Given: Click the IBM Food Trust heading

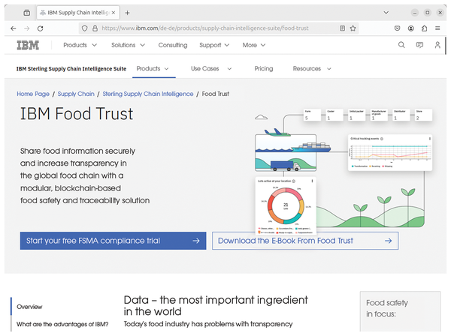Looking at the screenshot, I should [x=77, y=114].
